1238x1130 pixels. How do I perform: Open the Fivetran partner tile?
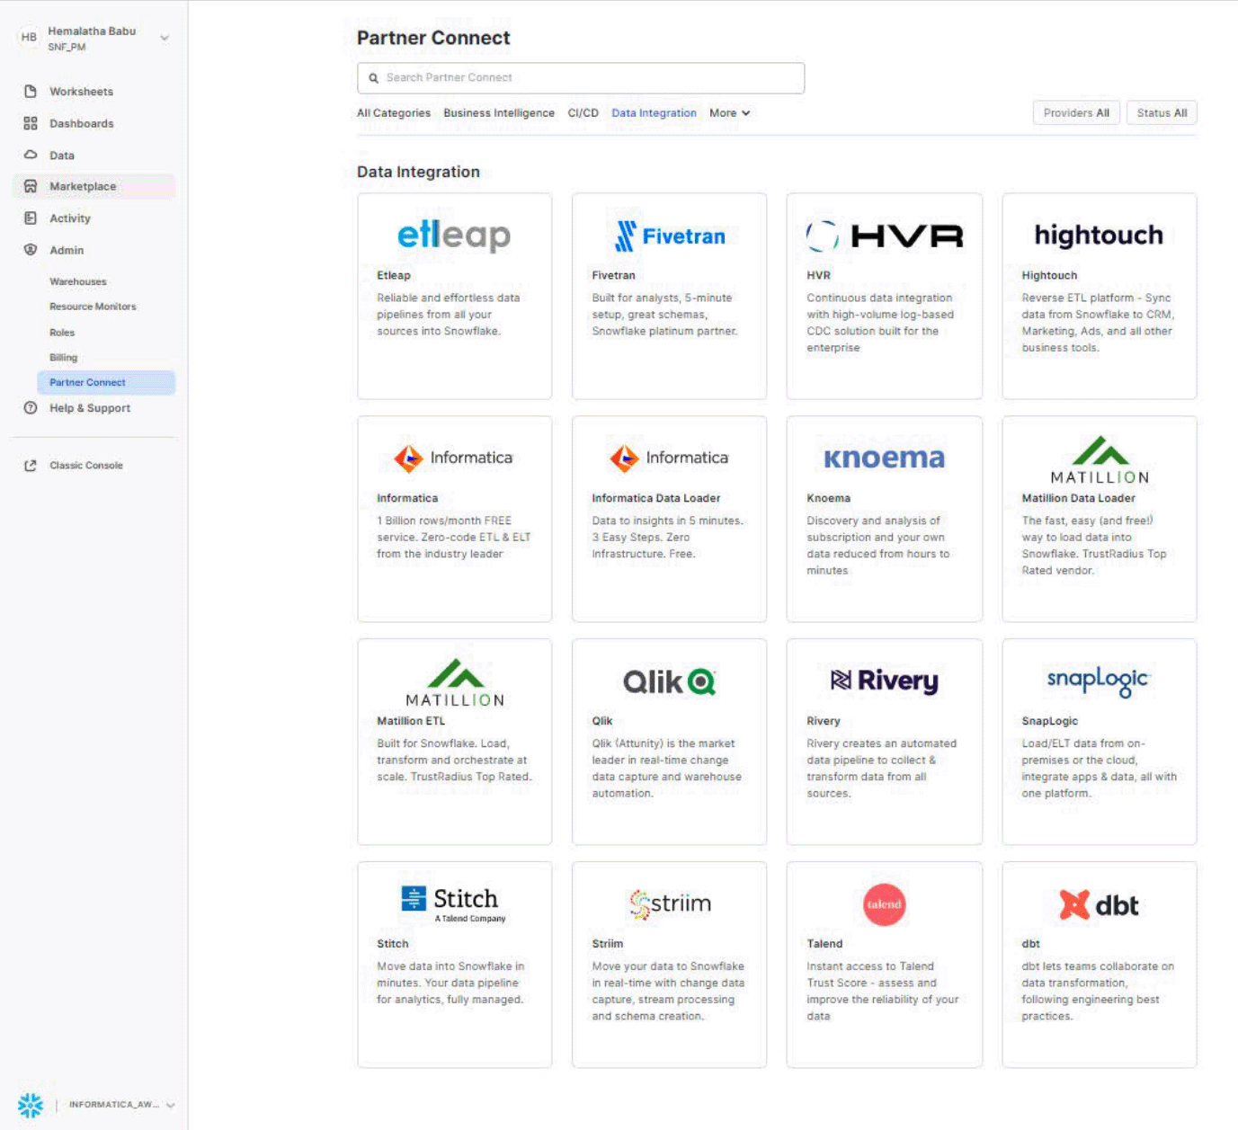click(669, 296)
